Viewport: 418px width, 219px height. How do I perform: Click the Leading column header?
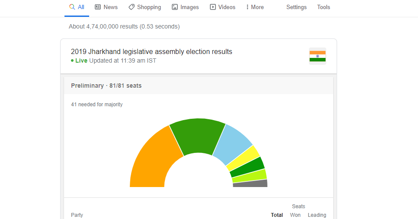point(317,215)
